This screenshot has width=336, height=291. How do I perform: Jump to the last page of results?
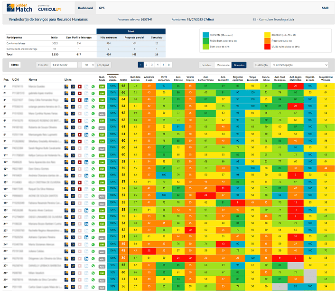click(x=169, y=65)
